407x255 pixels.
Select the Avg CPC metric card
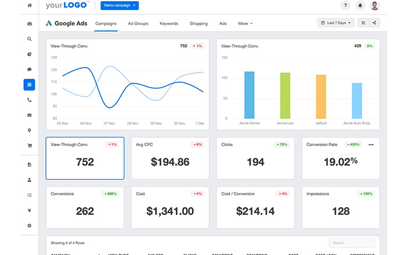tap(170, 158)
